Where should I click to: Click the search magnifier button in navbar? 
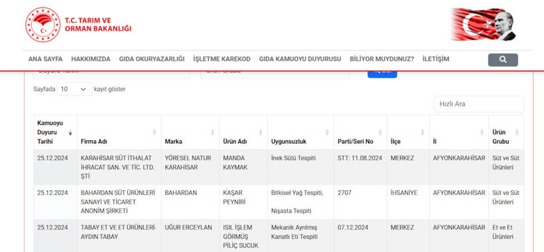point(503,60)
